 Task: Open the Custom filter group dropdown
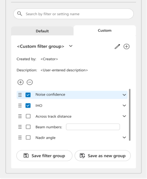point(71,46)
